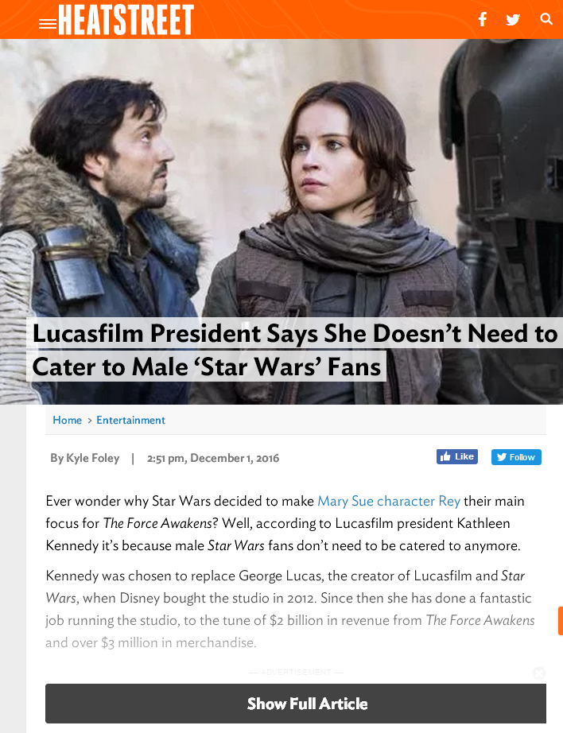Click the thumbs-up icon in Like button
563x733 pixels.
445,456
